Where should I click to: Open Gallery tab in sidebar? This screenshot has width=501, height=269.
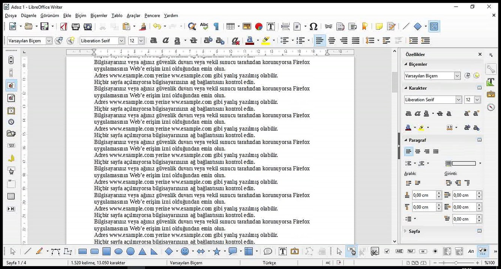pyautogui.click(x=491, y=95)
